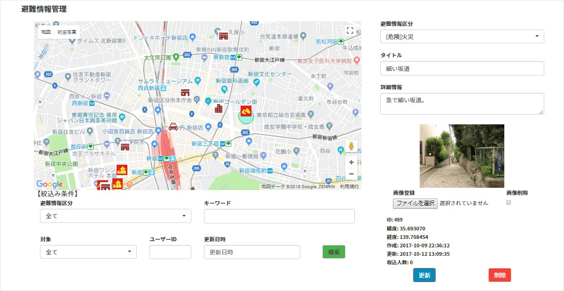Click the taxi marker near Shinjuku station
The image size is (564, 291).
173,126
